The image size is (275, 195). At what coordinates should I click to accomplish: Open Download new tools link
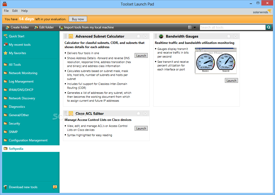(x=23, y=187)
